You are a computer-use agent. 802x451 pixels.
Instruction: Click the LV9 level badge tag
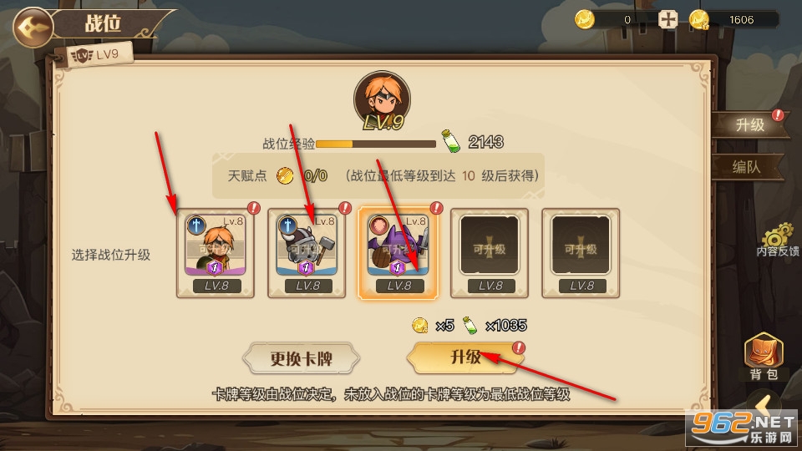99,55
